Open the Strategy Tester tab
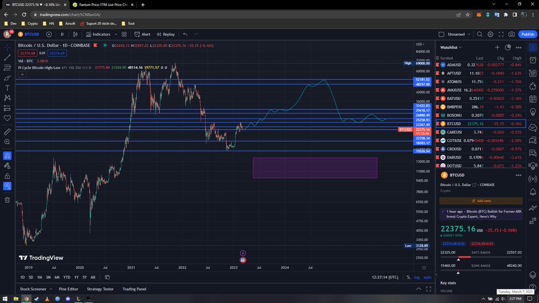Viewport: 539px width, 303px height. [x=100, y=289]
